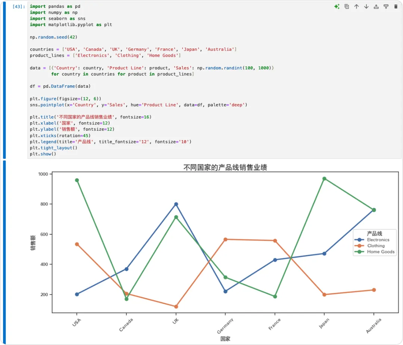Click the green Home Goods data point at USA

click(x=77, y=180)
